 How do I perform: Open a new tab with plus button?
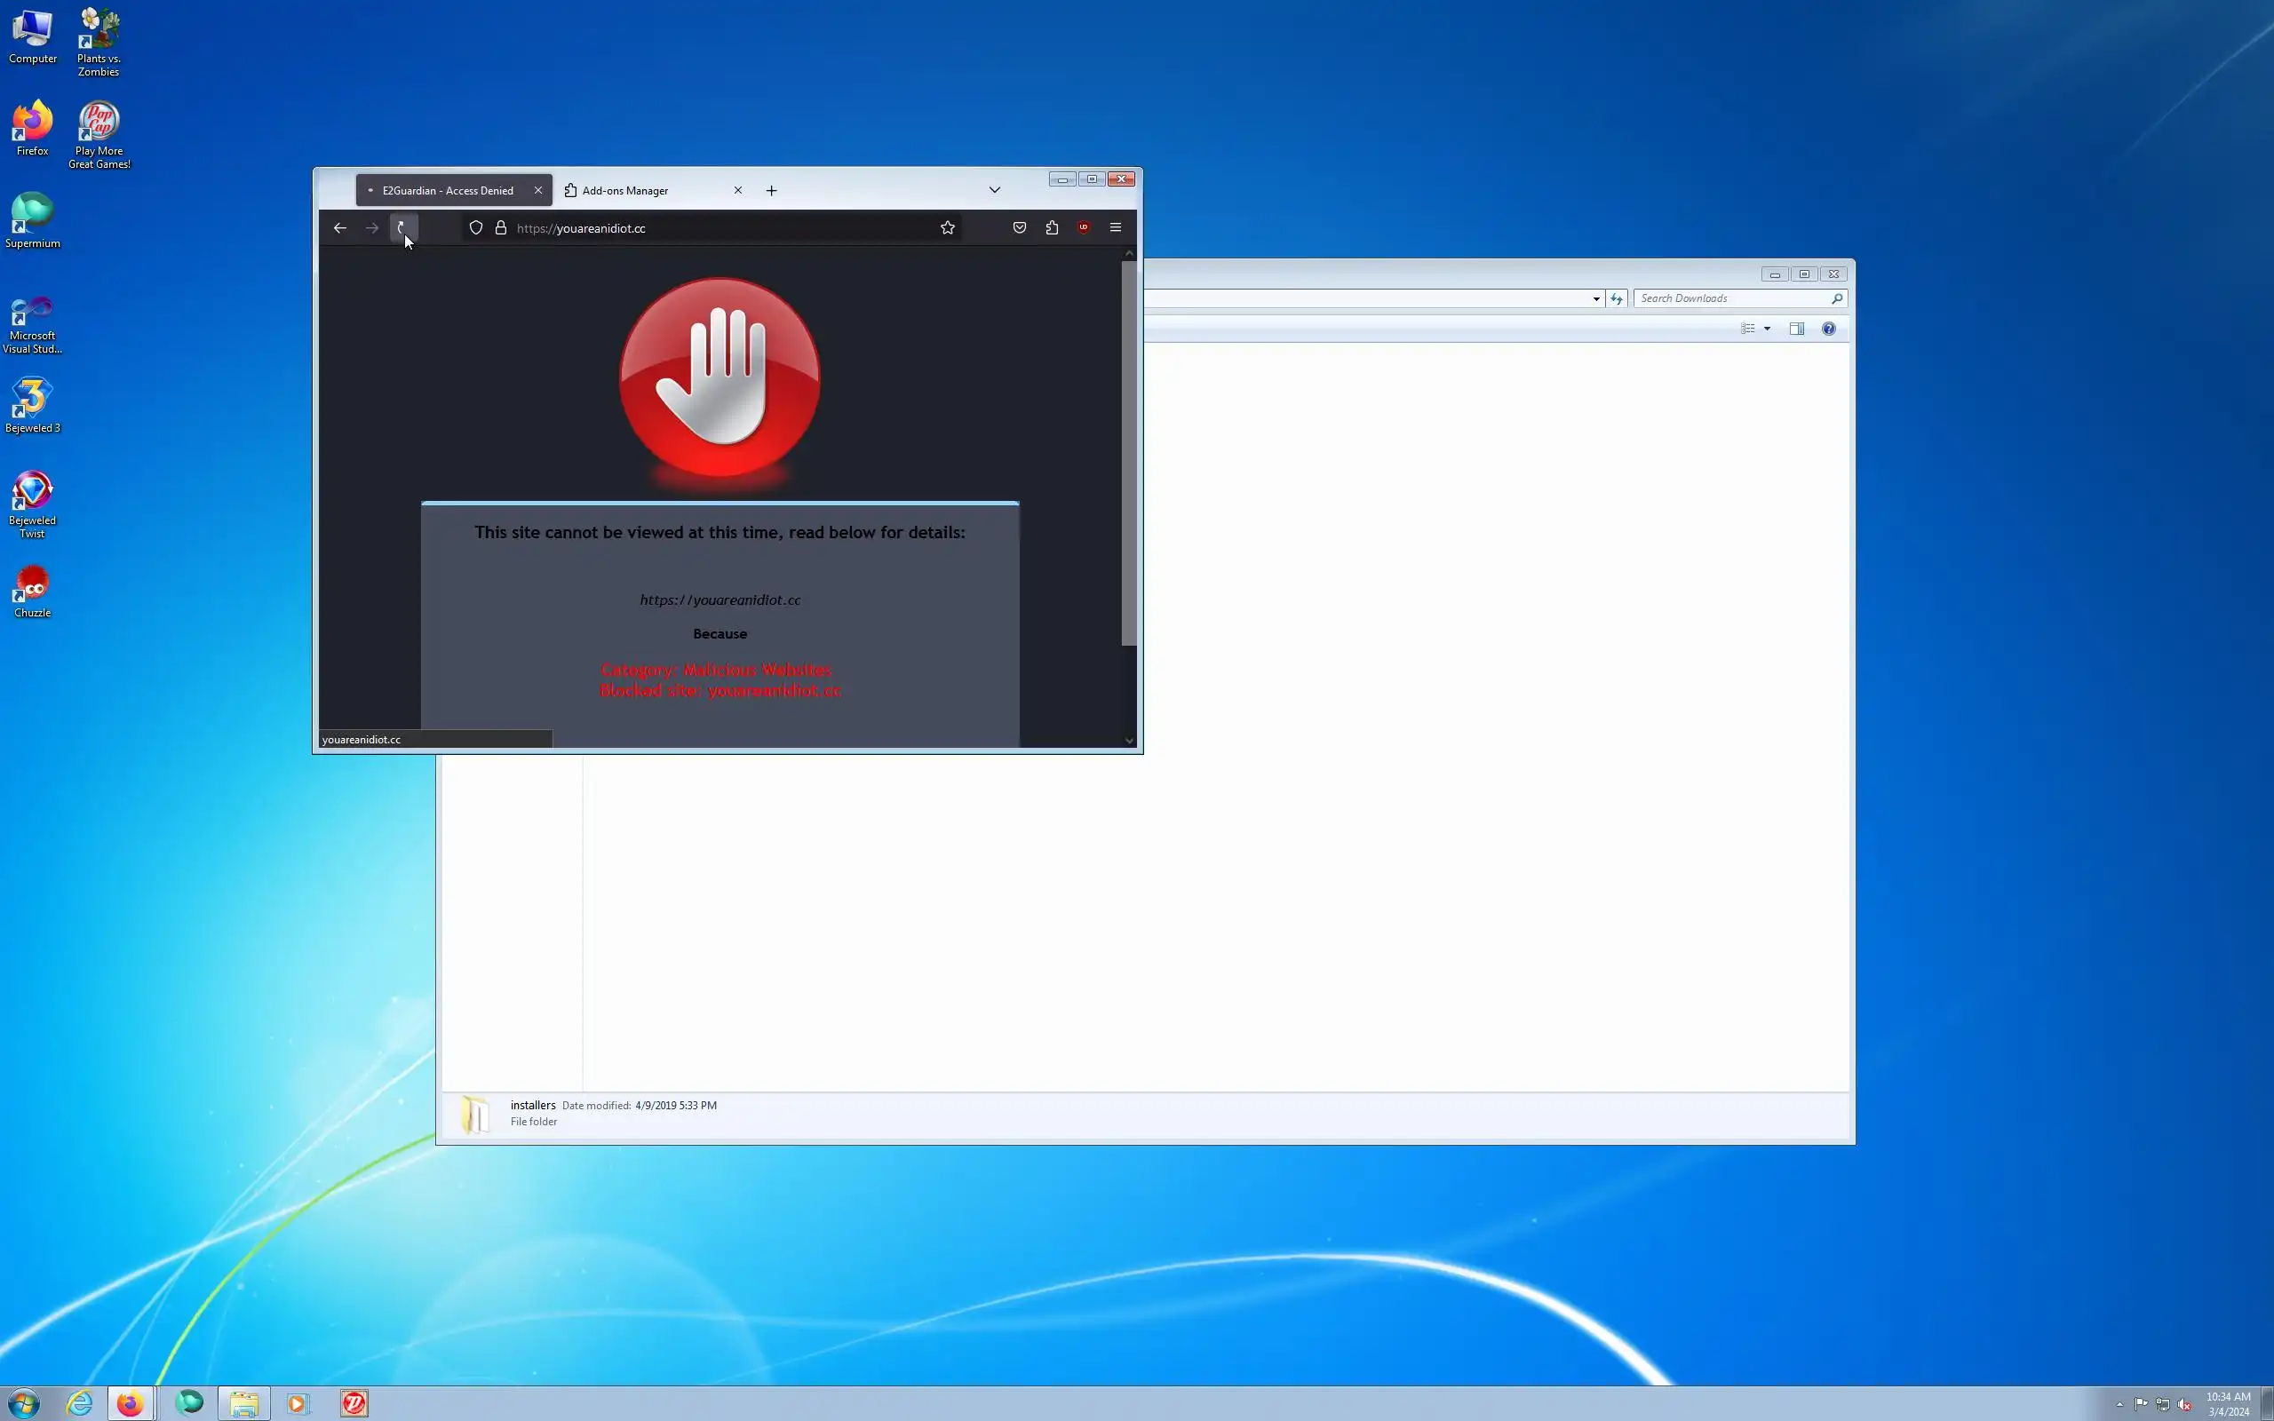771,191
